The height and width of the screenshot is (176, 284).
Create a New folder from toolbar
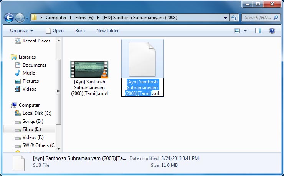click(107, 31)
